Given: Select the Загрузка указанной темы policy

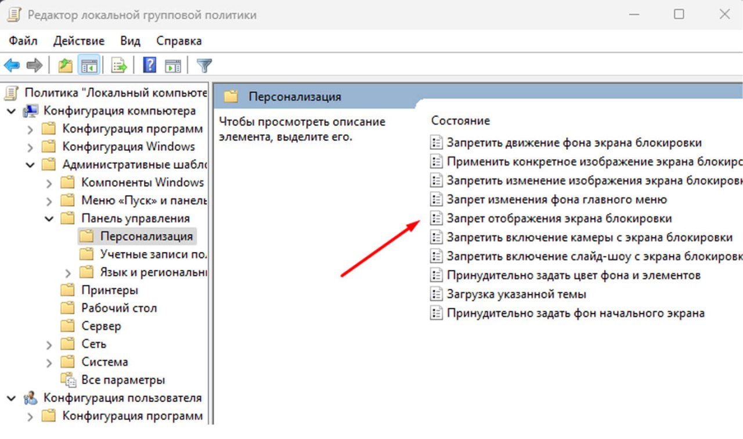Looking at the screenshot, I should [x=516, y=294].
